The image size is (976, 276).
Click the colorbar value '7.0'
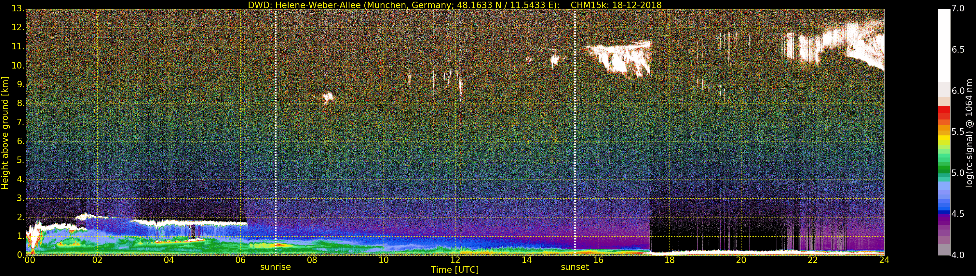tap(958, 8)
